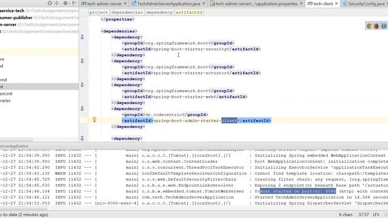Switch to application.properties tab
The image size is (388, 218).
pos(256,4)
